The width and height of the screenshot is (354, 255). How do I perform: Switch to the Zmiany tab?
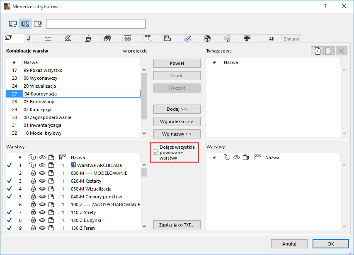(291, 39)
